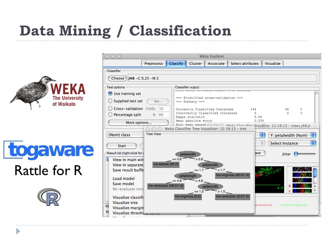Click the Folds value field

pyautogui.click(x=164, y=109)
